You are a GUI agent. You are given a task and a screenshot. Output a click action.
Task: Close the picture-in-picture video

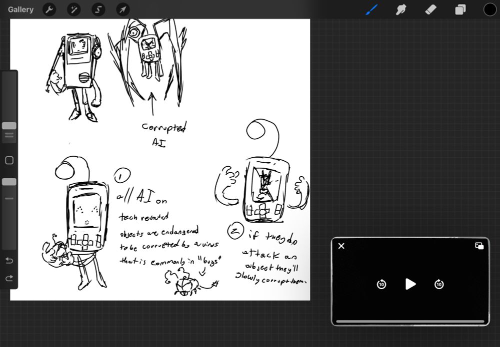pos(341,246)
